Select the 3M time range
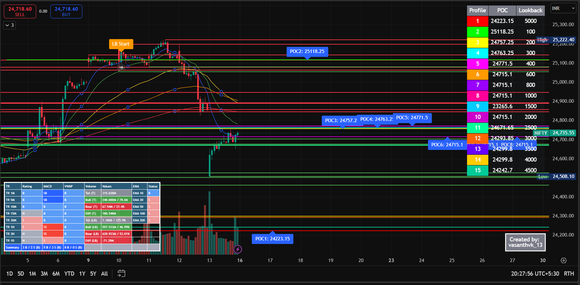This screenshot has height=285, width=580. 44,273
